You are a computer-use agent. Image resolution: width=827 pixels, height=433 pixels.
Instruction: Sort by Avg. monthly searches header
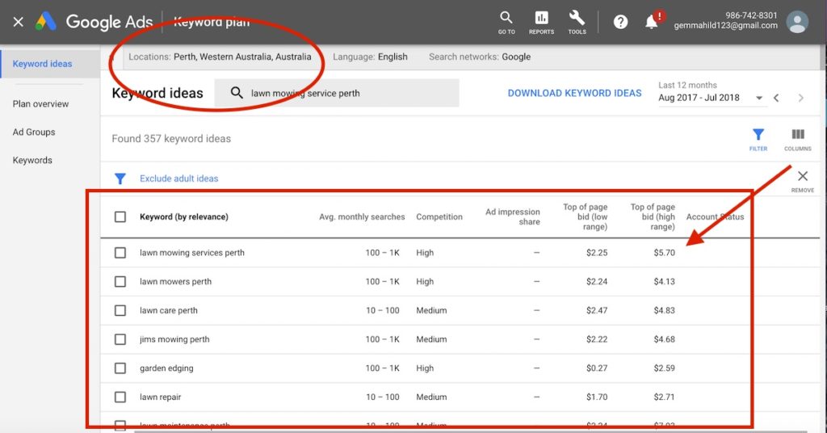(362, 216)
